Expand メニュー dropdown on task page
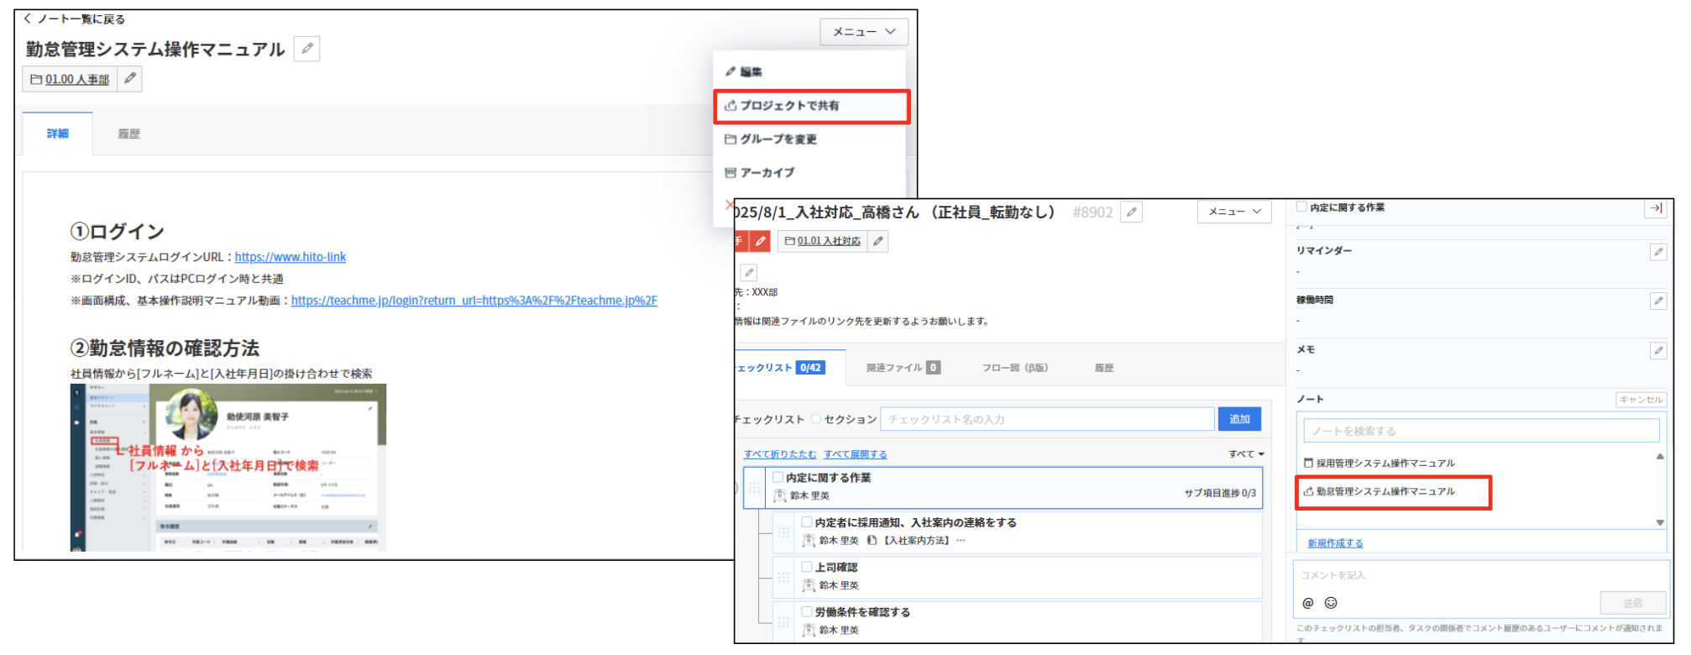Viewport: 1691px width, 655px height. (x=1233, y=212)
